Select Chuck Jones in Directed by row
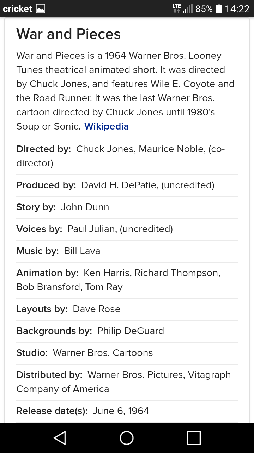This screenshot has width=254, height=453. point(105,149)
